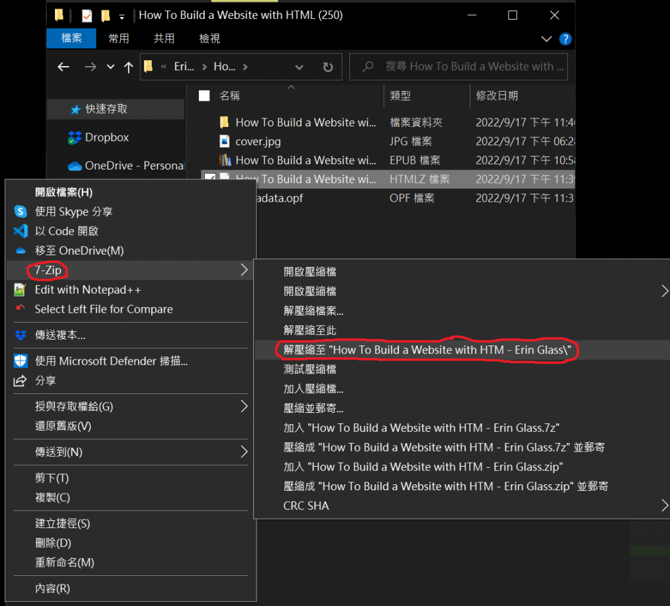The height and width of the screenshot is (606, 670).
Task: Click the search box for this folder
Action: (459, 67)
